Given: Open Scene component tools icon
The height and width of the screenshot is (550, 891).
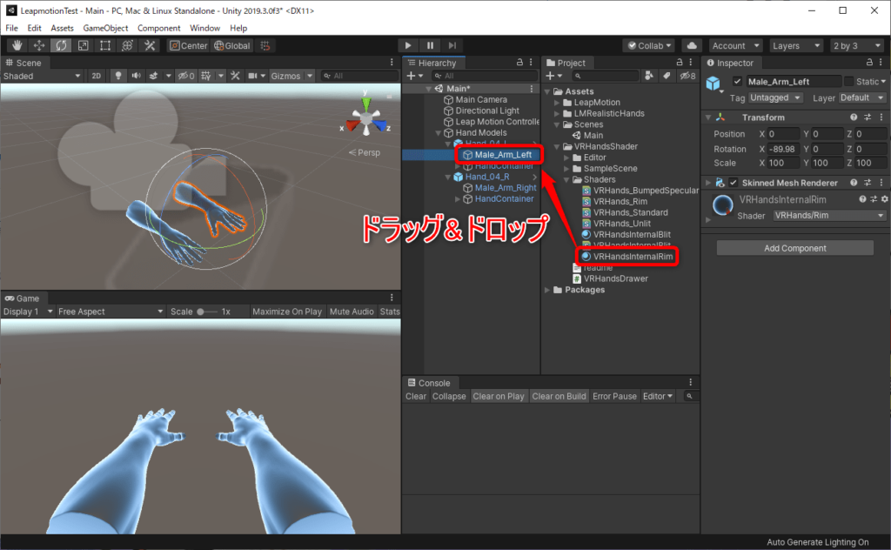Looking at the screenshot, I should click(x=235, y=76).
